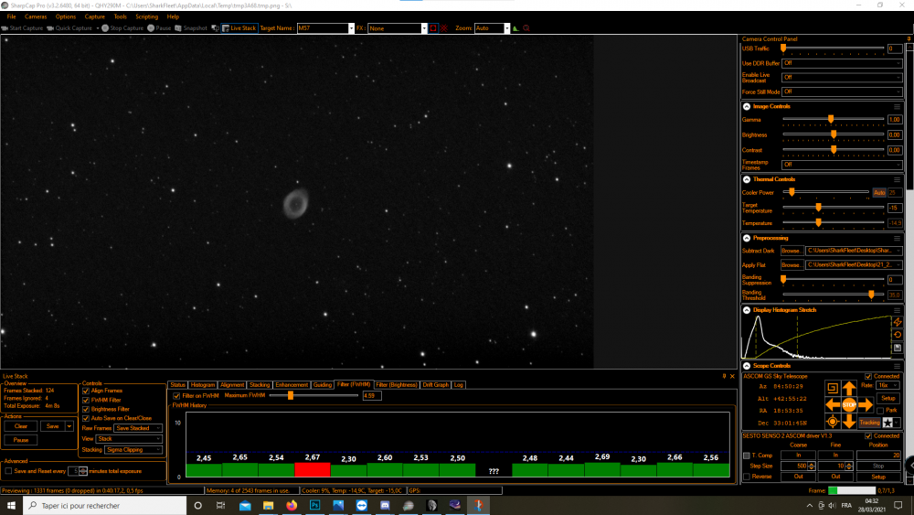
Task: Click Stop Capture in the toolbar
Action: (x=122, y=28)
